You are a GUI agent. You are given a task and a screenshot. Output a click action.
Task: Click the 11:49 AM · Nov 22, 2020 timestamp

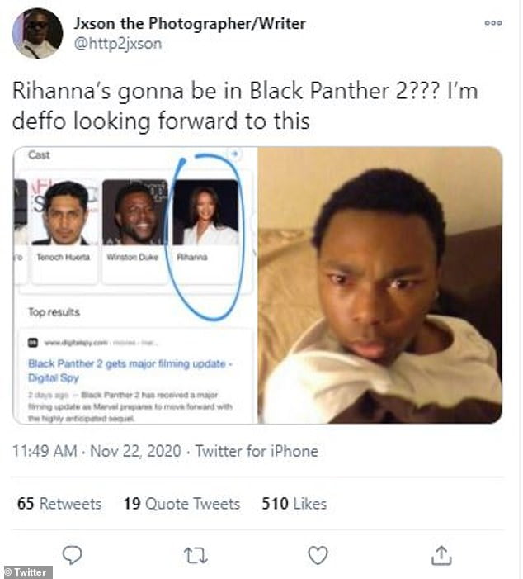tap(98, 451)
